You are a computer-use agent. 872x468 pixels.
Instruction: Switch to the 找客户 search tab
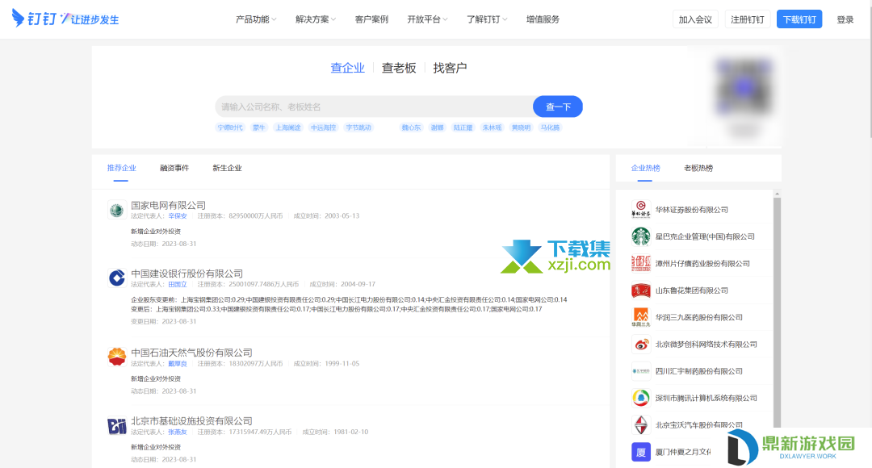450,68
